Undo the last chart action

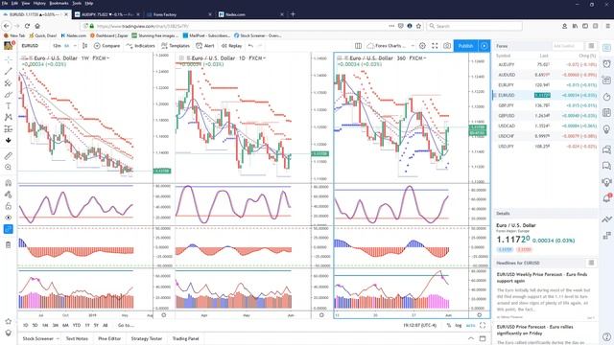click(250, 46)
